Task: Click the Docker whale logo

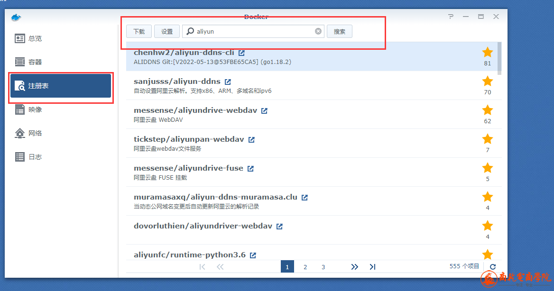Action: (x=16, y=18)
